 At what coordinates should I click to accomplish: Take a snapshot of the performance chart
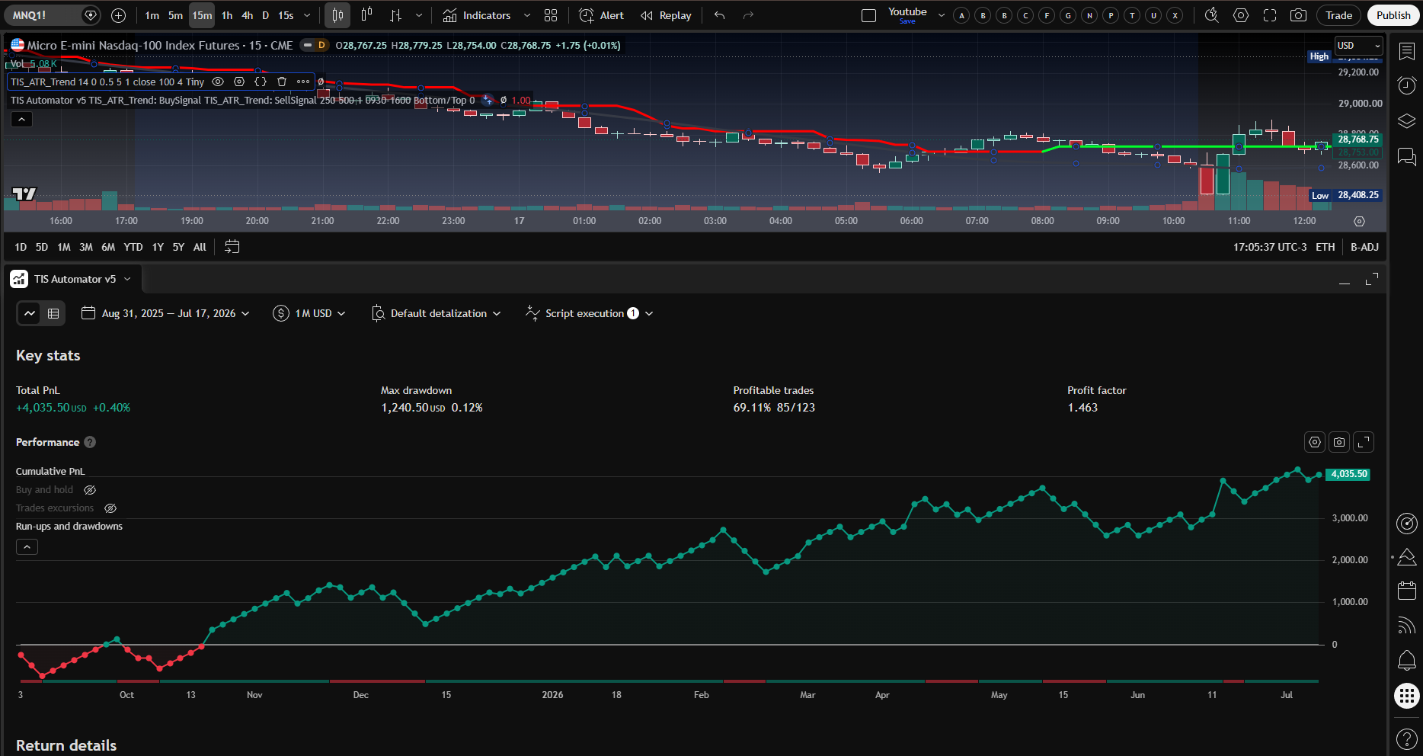(1339, 442)
